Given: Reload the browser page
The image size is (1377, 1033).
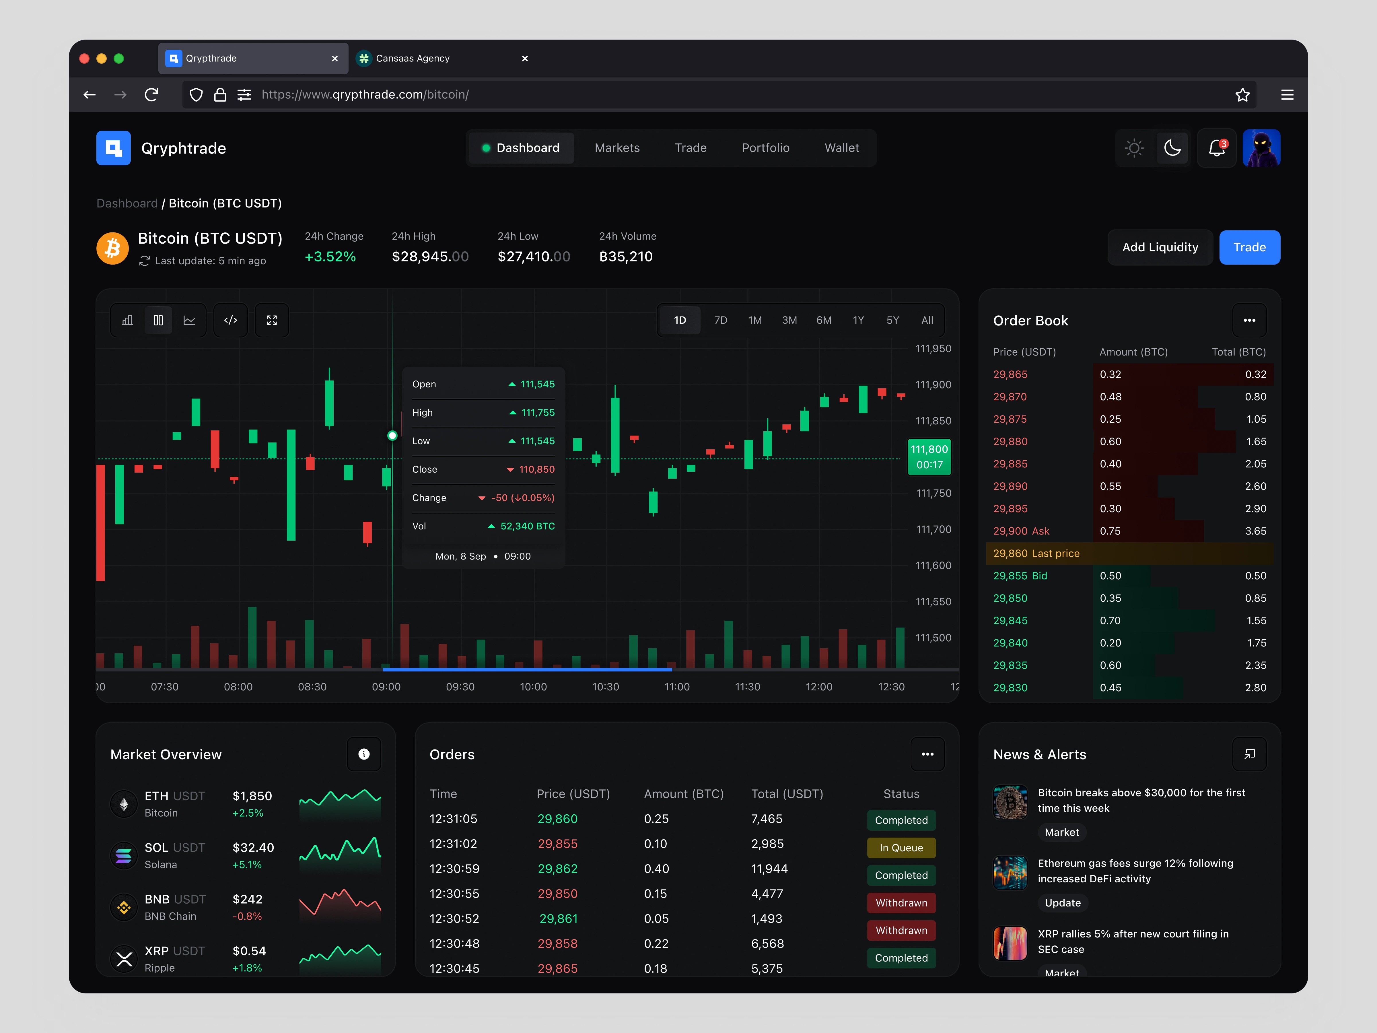Looking at the screenshot, I should click(151, 95).
